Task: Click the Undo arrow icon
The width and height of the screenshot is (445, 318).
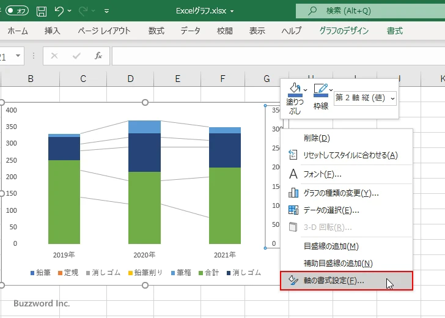Action: (x=59, y=11)
